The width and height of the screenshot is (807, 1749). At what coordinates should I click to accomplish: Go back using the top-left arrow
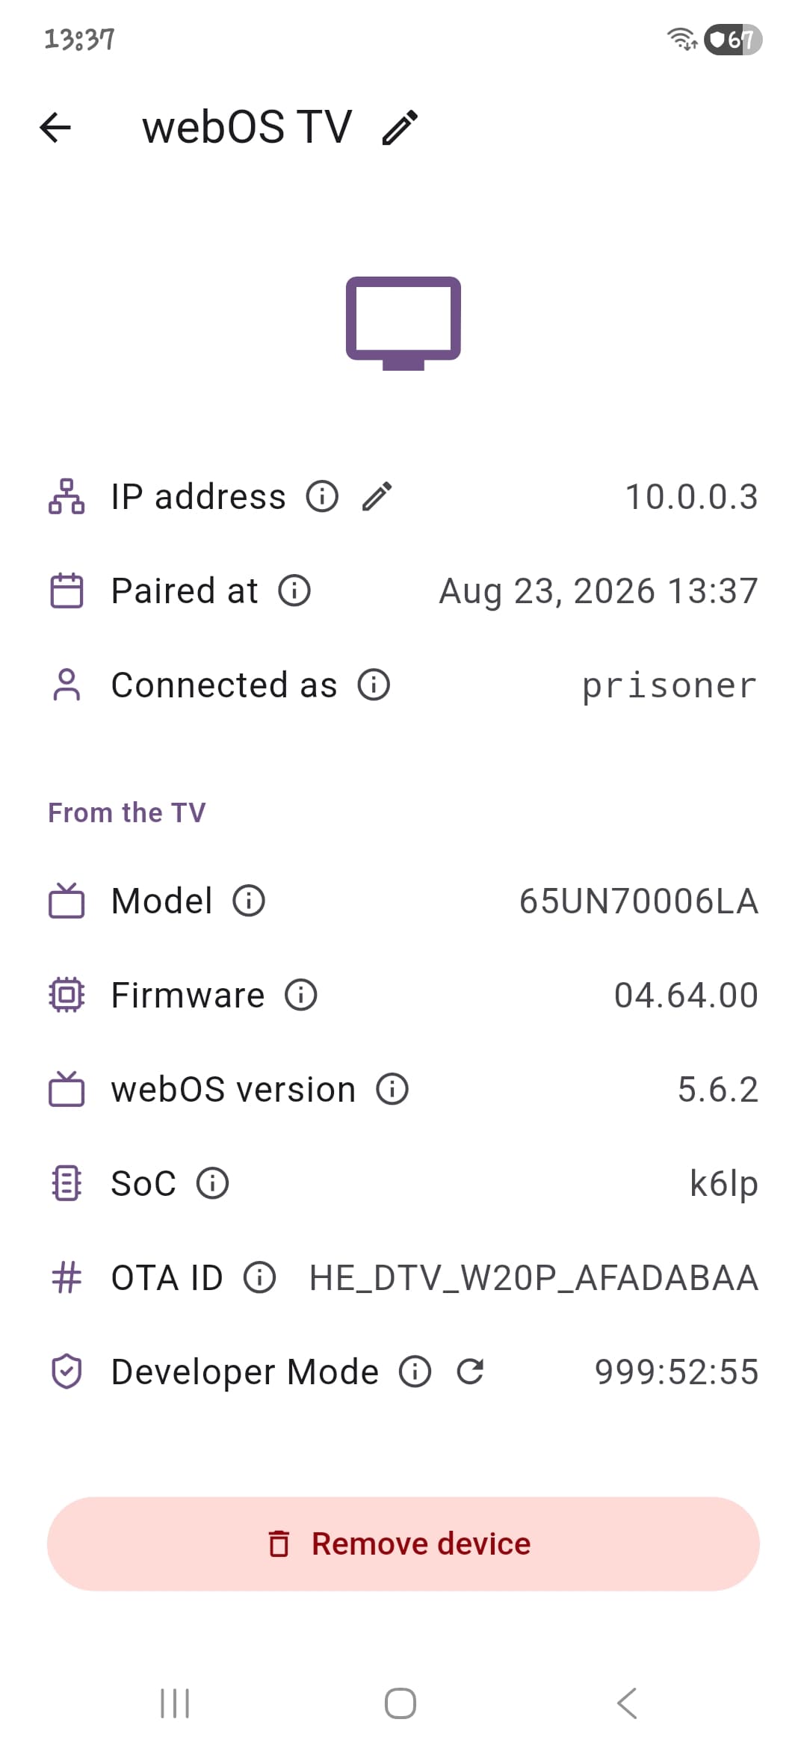coord(55,127)
